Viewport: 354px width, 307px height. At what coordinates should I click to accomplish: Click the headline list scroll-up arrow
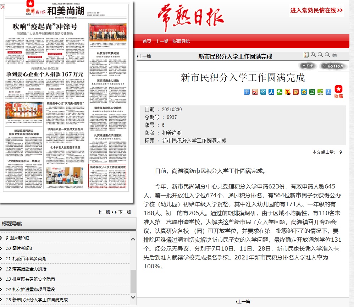coord(133,239)
